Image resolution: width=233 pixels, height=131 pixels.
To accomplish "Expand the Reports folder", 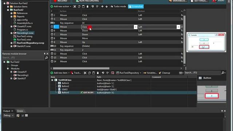I will coord(11,16).
